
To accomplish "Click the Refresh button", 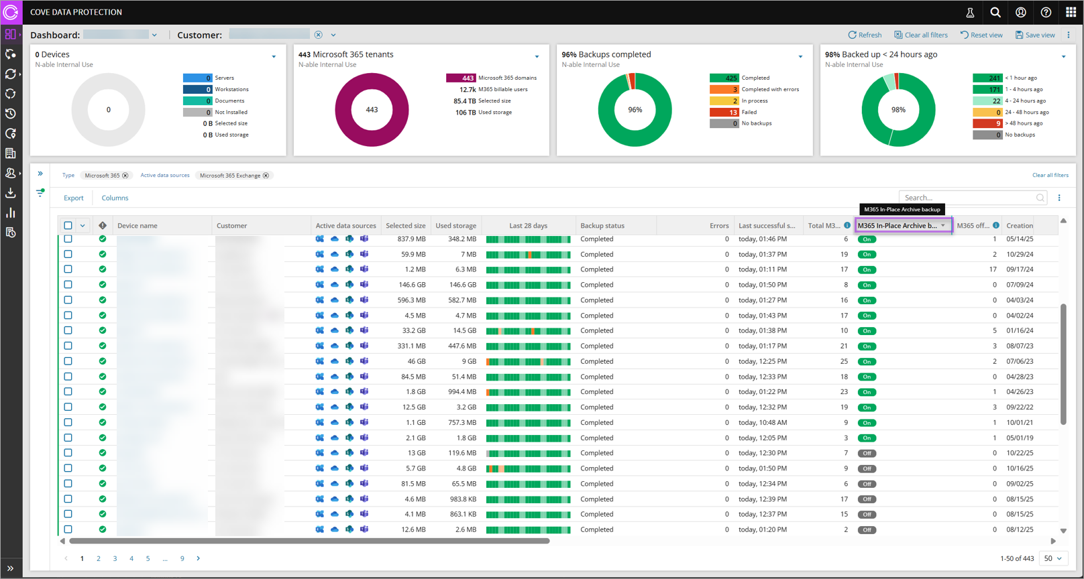I will (x=865, y=35).
